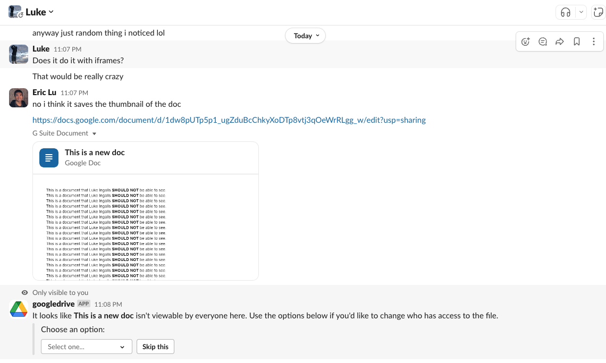Viewport: 606px width, 363px height.
Task: Create a new canvas from the top-right icon
Action: tap(599, 12)
